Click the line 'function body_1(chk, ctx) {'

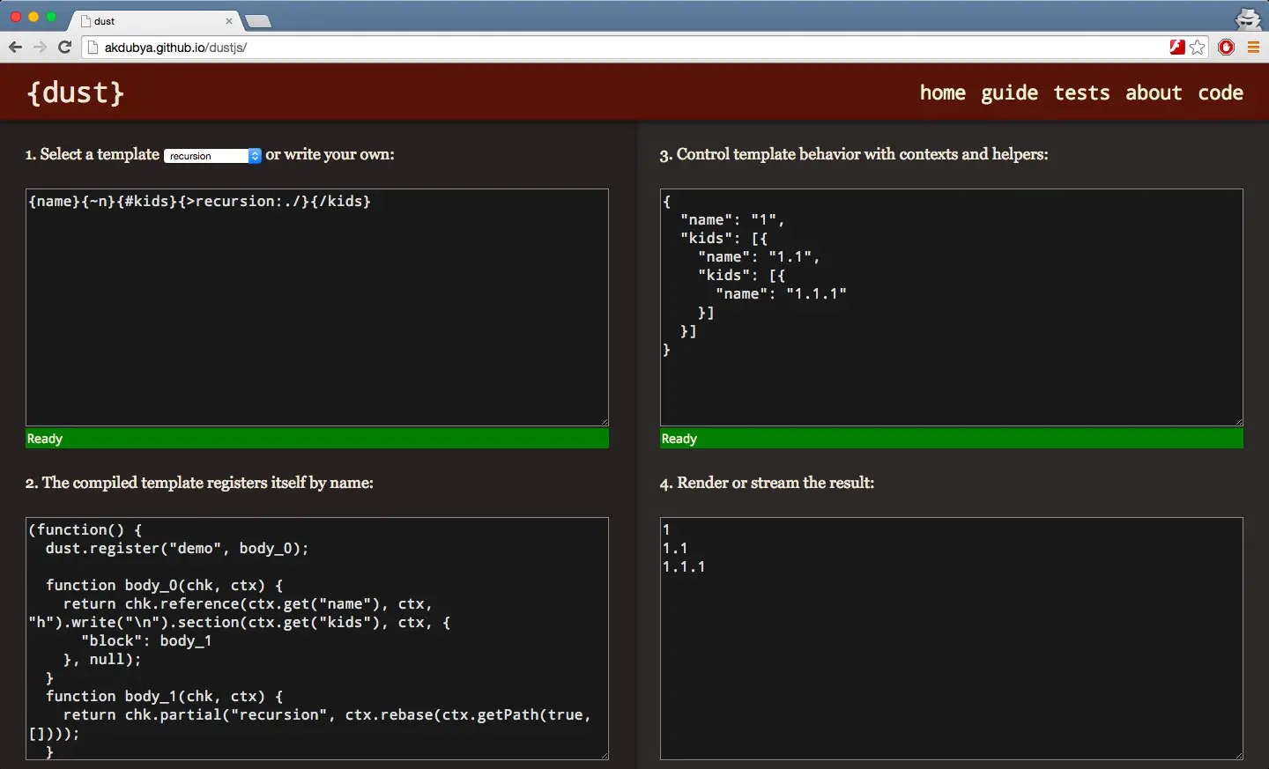click(164, 697)
